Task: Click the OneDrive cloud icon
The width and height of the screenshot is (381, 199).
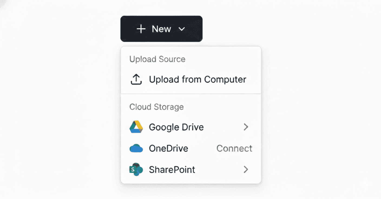Action: pyautogui.click(x=136, y=148)
